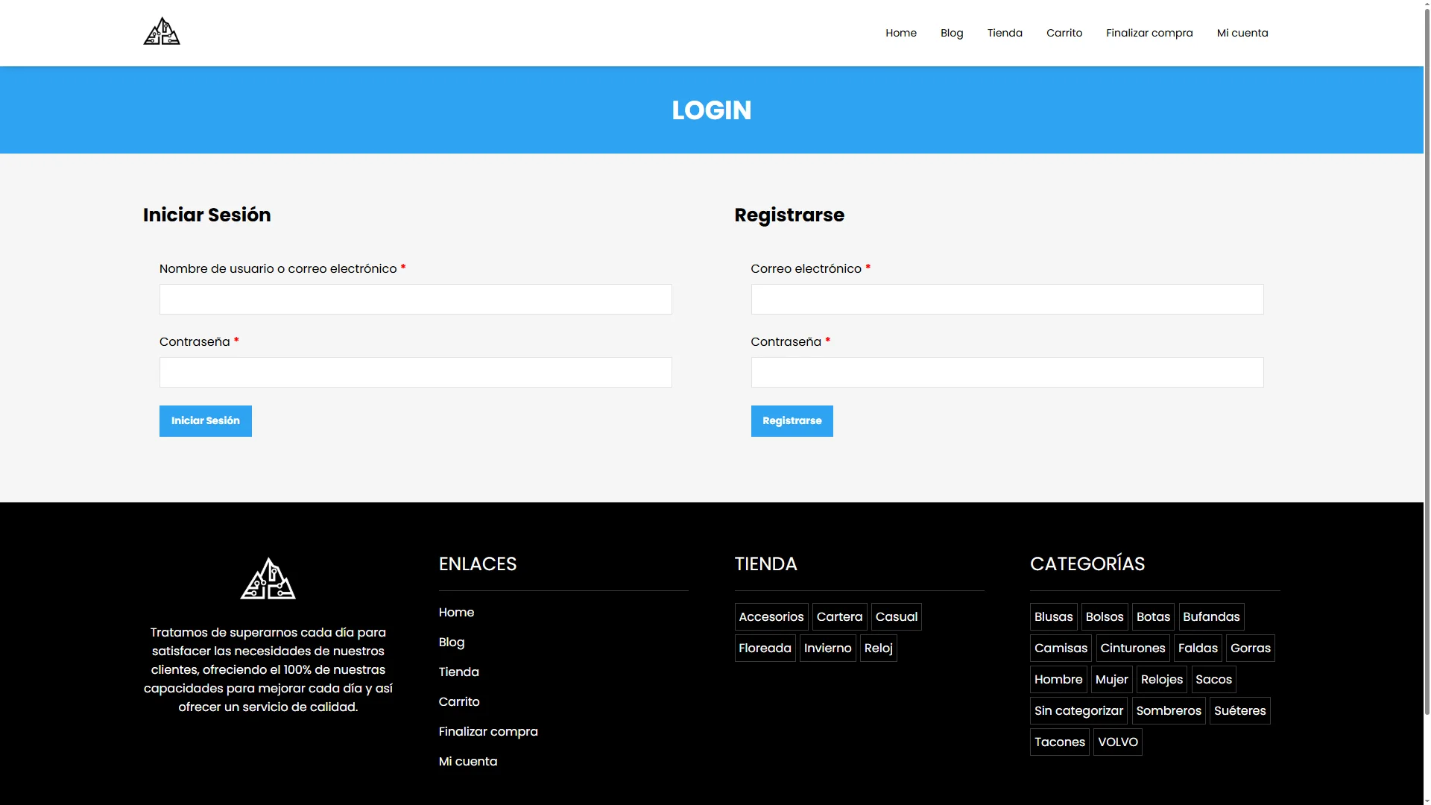Follow the footer Home link
This screenshot has width=1431, height=805.
(456, 612)
